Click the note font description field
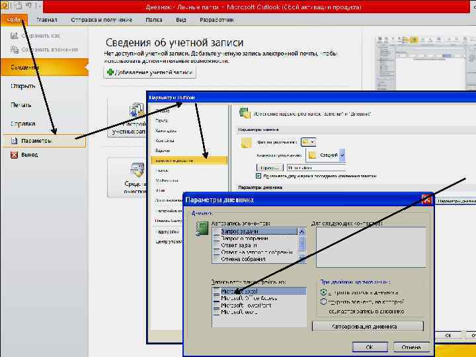The height and width of the screenshot is (357, 476). pyautogui.click(x=316, y=167)
